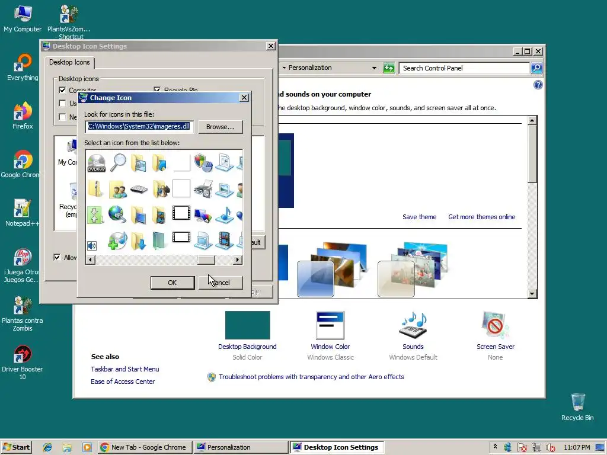Click the themes list vertical scrollbar thumb
607x455 pixels.
click(532, 154)
